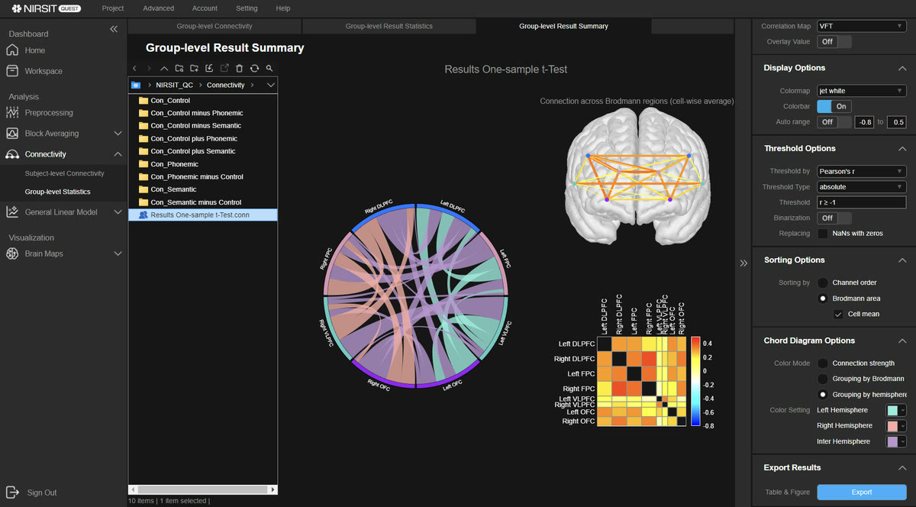
Task: Click the Export button
Action: [862, 492]
